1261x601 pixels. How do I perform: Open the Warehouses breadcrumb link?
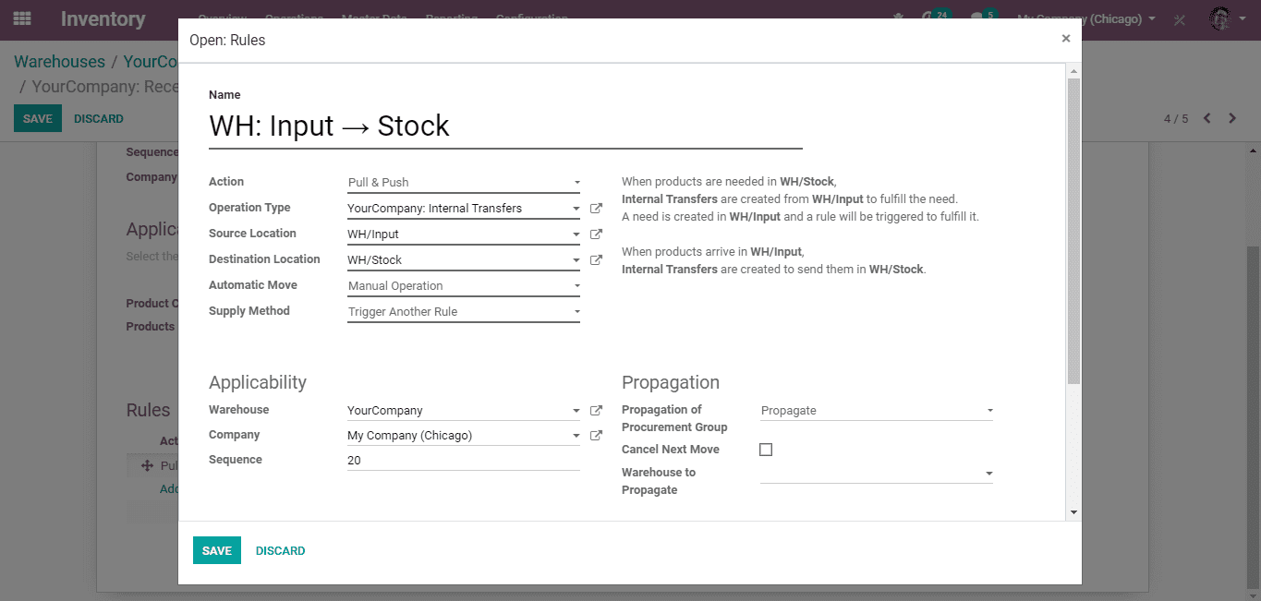60,62
